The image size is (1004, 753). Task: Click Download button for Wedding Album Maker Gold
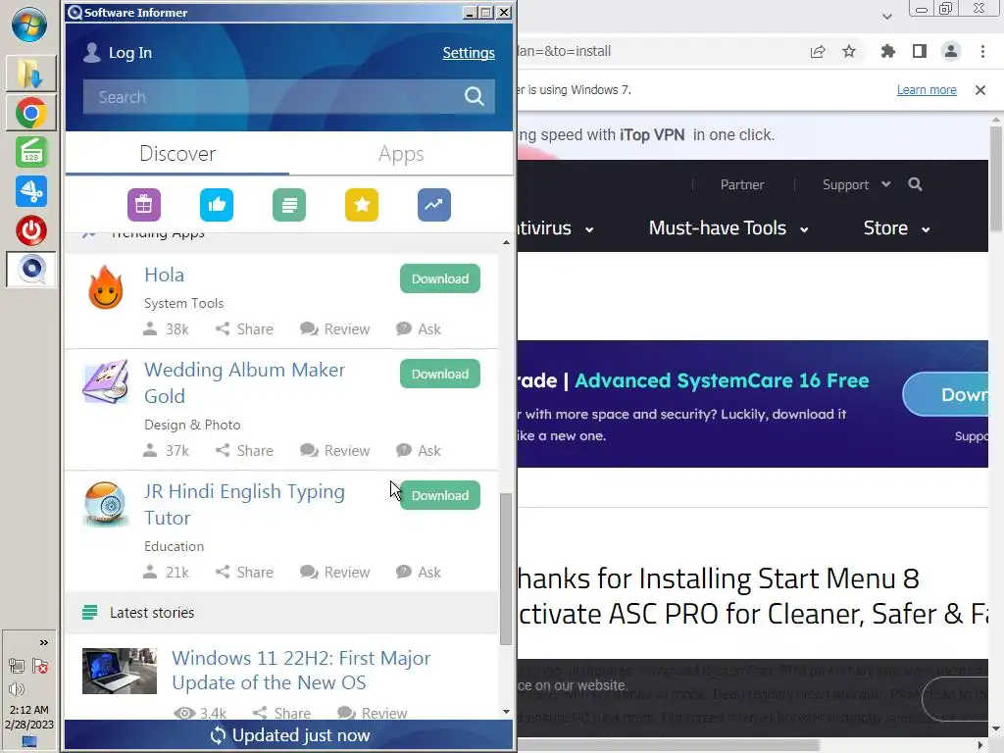(x=440, y=374)
